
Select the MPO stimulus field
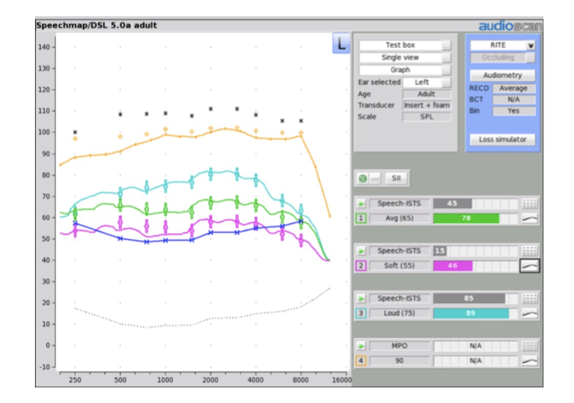(x=399, y=346)
